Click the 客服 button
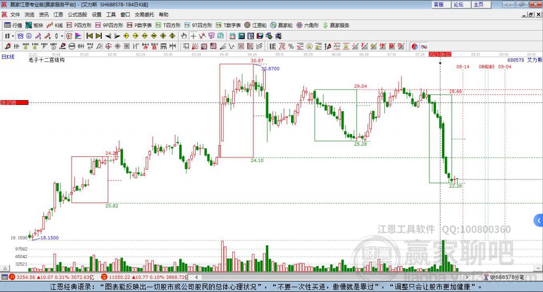 pyautogui.click(x=442, y=4)
